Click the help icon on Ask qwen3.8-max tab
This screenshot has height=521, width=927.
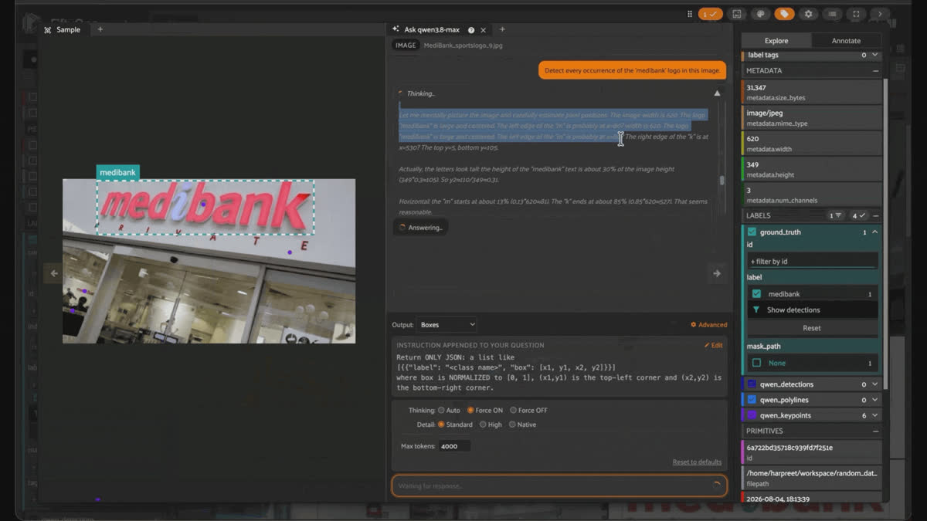(x=471, y=30)
